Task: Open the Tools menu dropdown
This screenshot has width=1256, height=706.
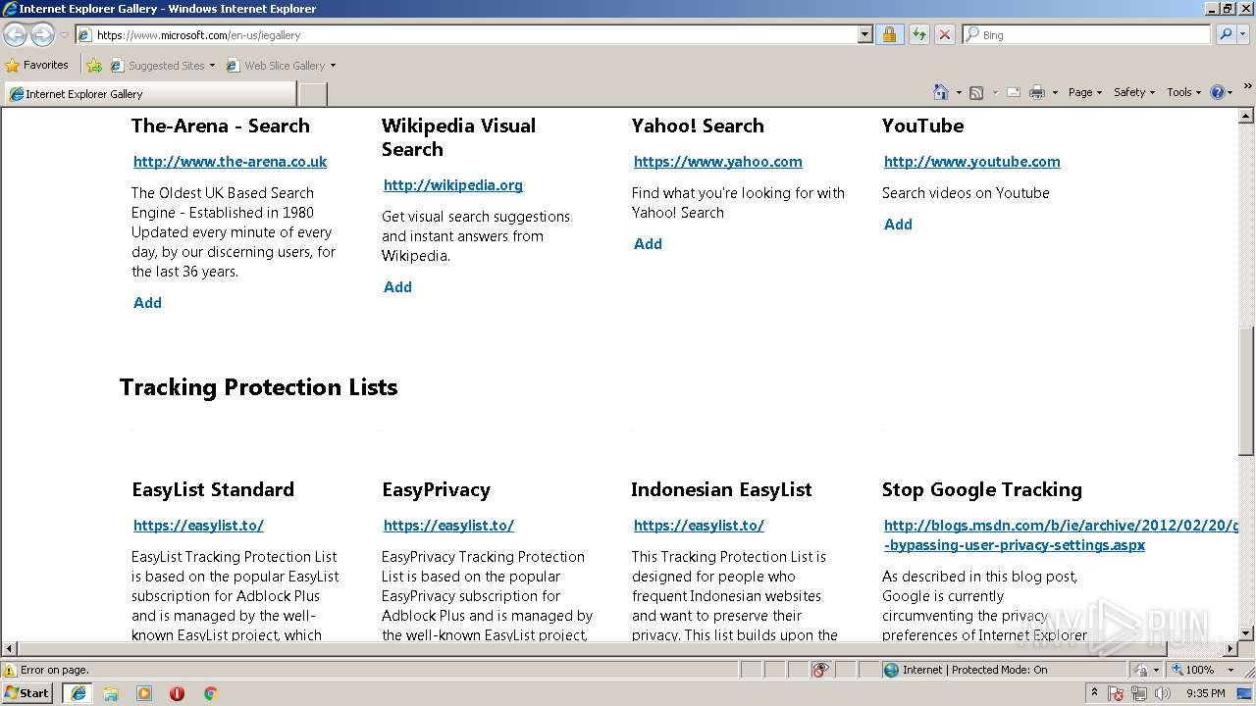Action: coord(1184,92)
